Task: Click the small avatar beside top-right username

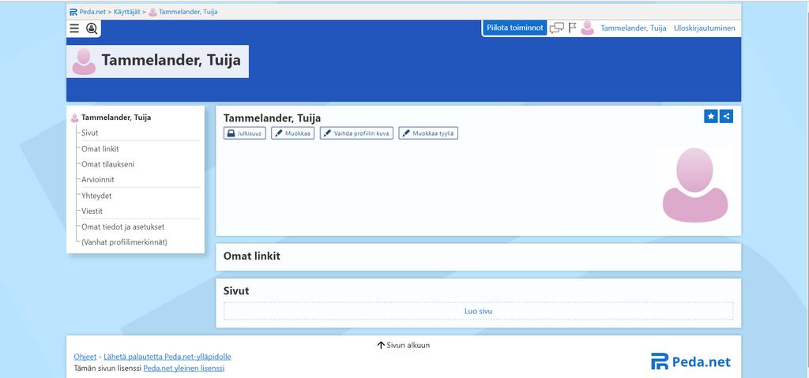Action: [587, 28]
